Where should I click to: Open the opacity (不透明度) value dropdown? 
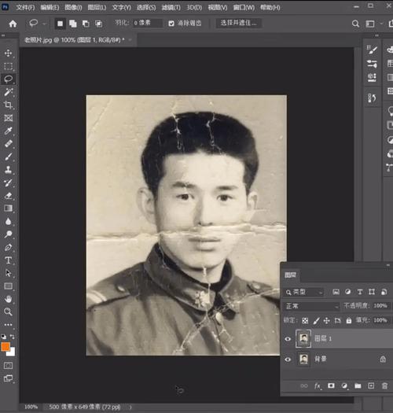[380, 306]
